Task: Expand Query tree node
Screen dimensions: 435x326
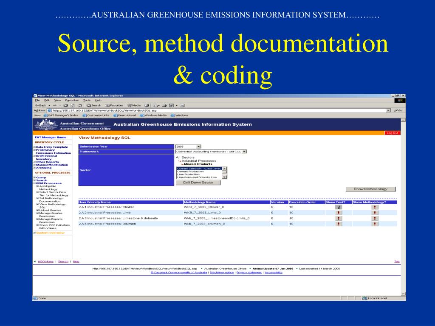Action: coord(34,178)
